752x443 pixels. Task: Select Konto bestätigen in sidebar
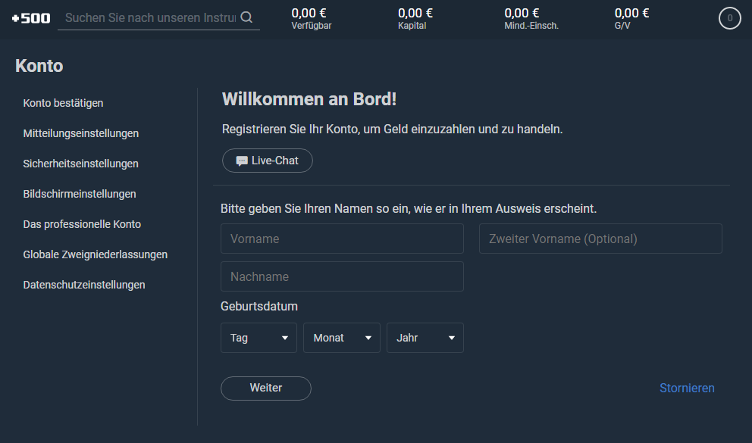pyautogui.click(x=64, y=103)
